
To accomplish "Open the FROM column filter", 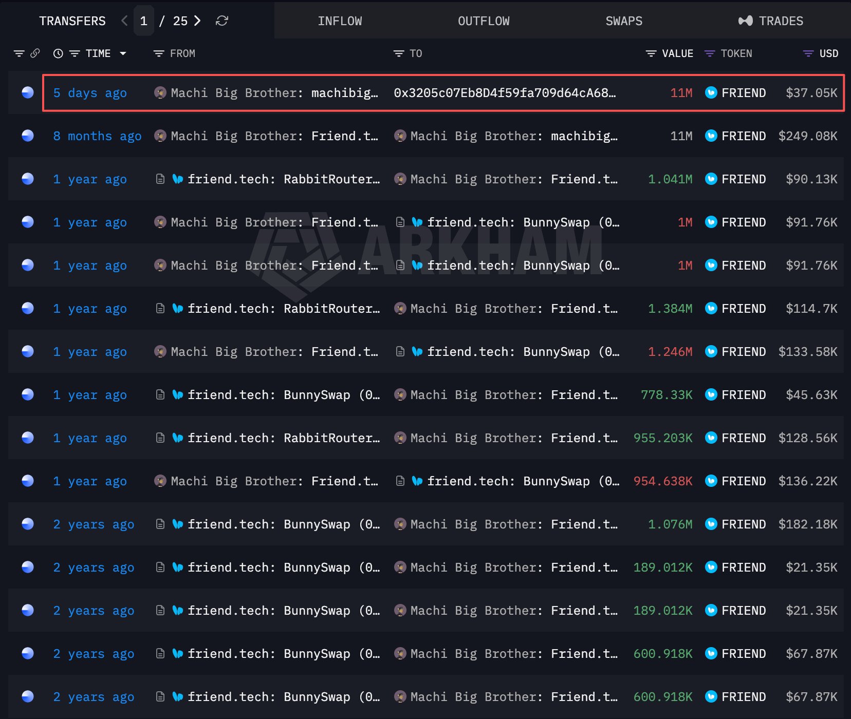I will (x=159, y=53).
